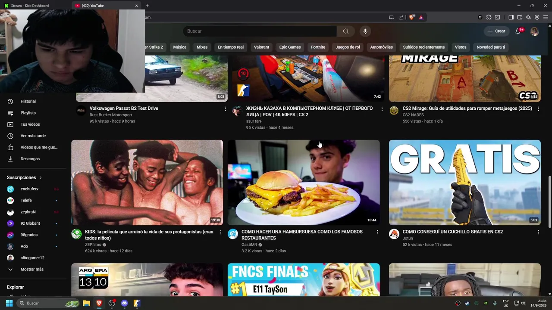
Task: Select the Valorant filter chip
Action: (261, 47)
